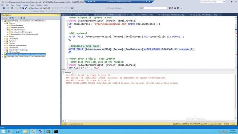This screenshot has height=134, width=238.
Task: Close the Object Explorer panel
Action: coord(59,15)
